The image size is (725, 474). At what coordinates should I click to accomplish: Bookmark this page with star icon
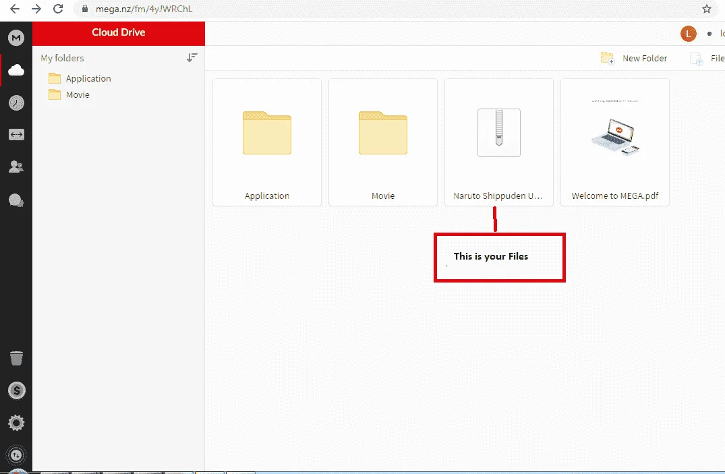coord(707,9)
